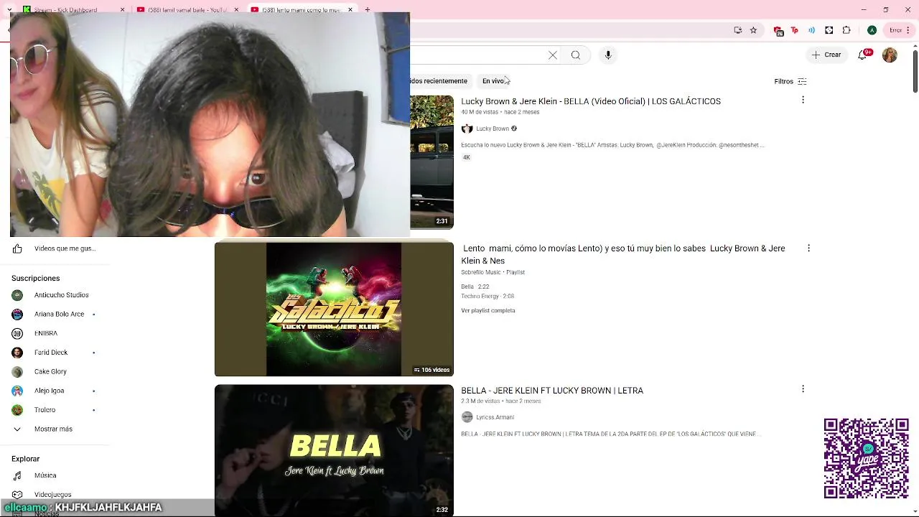Open more options for BELLA Video Oficial
This screenshot has width=919, height=517.
[x=803, y=100]
